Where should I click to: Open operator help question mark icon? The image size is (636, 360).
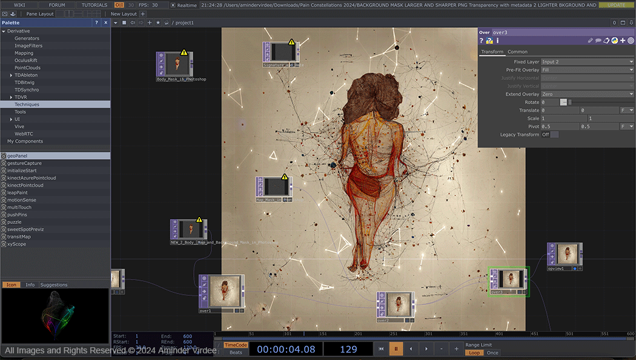pos(481,41)
